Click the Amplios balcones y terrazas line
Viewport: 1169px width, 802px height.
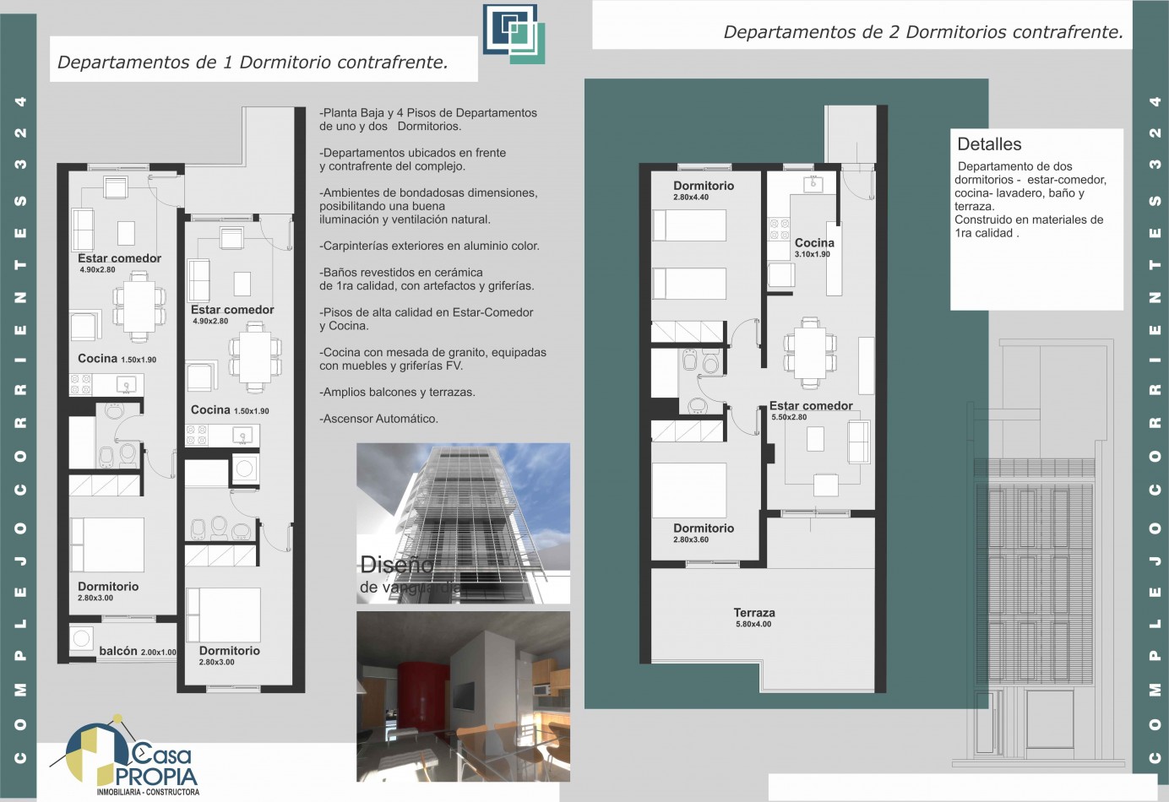pyautogui.click(x=397, y=393)
